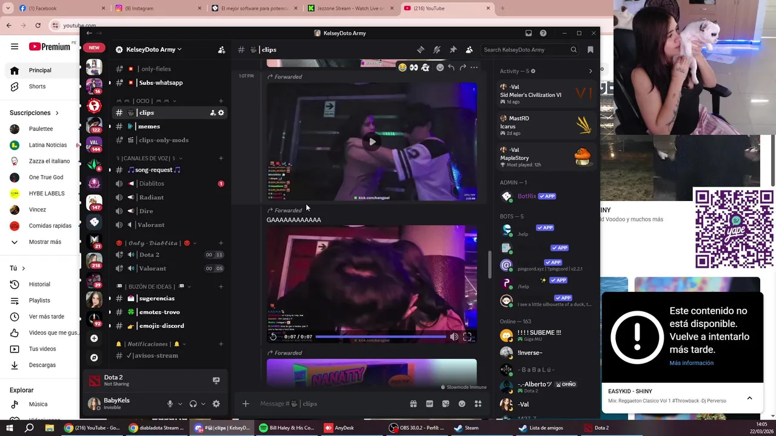Open Discord inbox icon in title bar
The width and height of the screenshot is (776, 436).
[529, 33]
